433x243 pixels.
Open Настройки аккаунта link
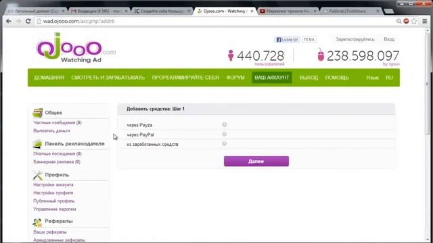(53, 185)
